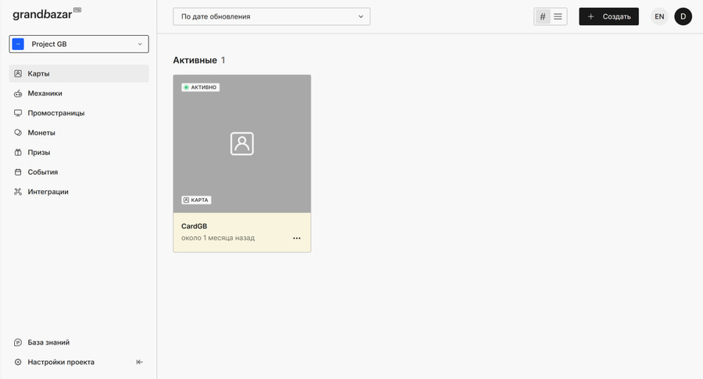Click the События calendar icon
This screenshot has height=379, width=703.
pyautogui.click(x=18, y=172)
